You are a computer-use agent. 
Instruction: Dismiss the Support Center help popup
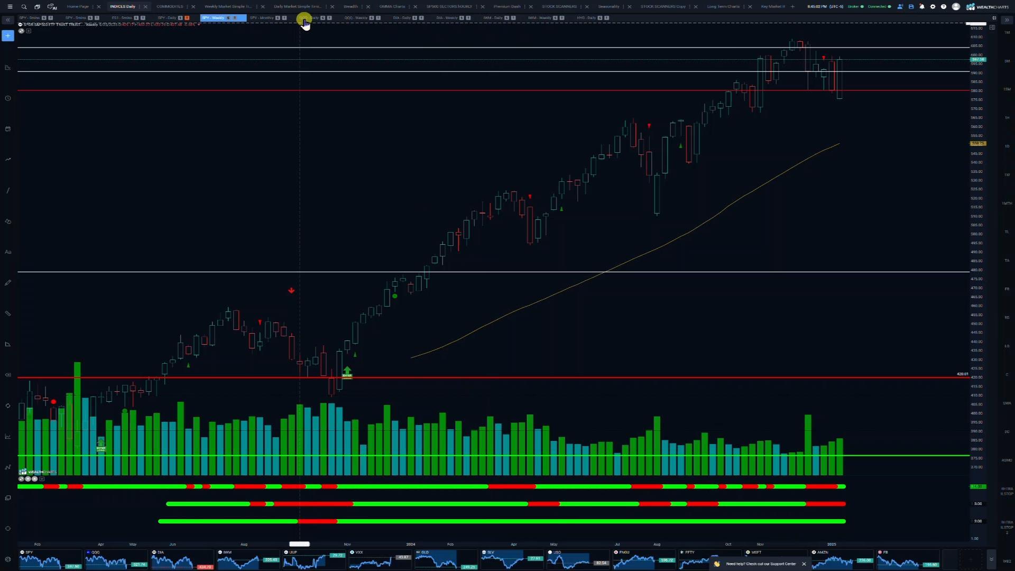tap(804, 564)
